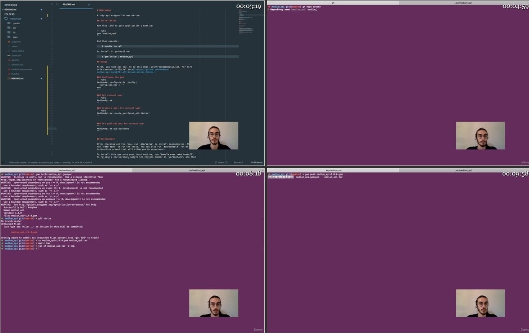Click highlighted 'medium_api-1.0.0.gem' completion option
This screenshot has width=529, height=333.
pyautogui.click(x=281, y=177)
